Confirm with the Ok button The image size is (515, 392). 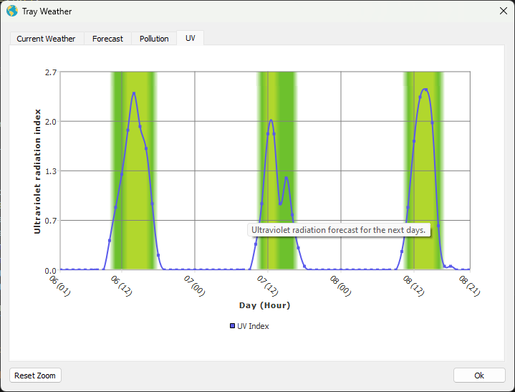479,376
